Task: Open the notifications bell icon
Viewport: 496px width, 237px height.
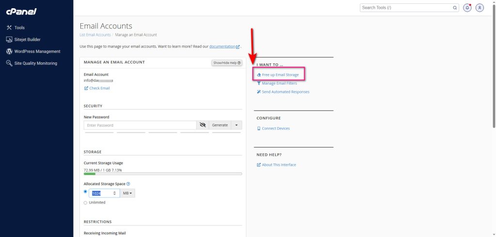Action: click(x=467, y=8)
